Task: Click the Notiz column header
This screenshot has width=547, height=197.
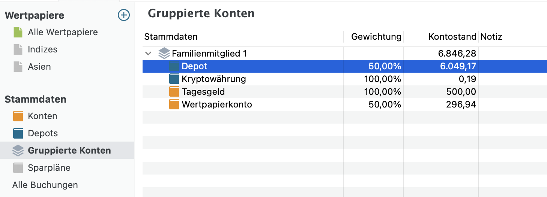Action: click(x=491, y=37)
